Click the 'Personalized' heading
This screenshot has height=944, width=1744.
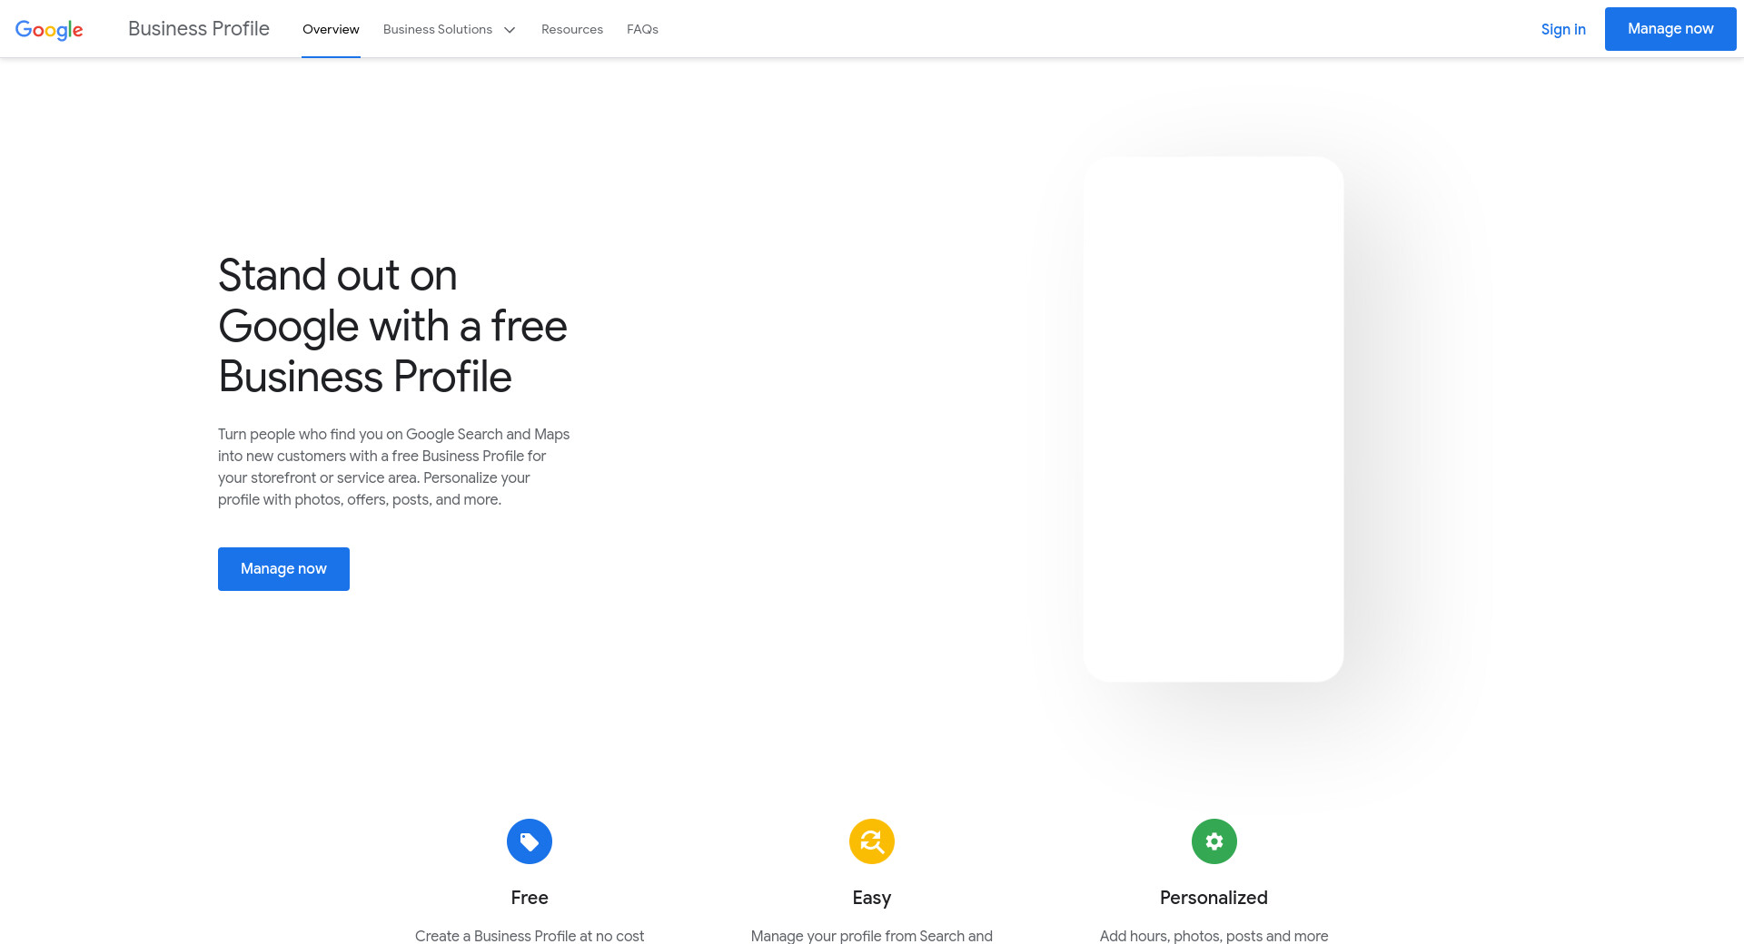tap(1214, 898)
